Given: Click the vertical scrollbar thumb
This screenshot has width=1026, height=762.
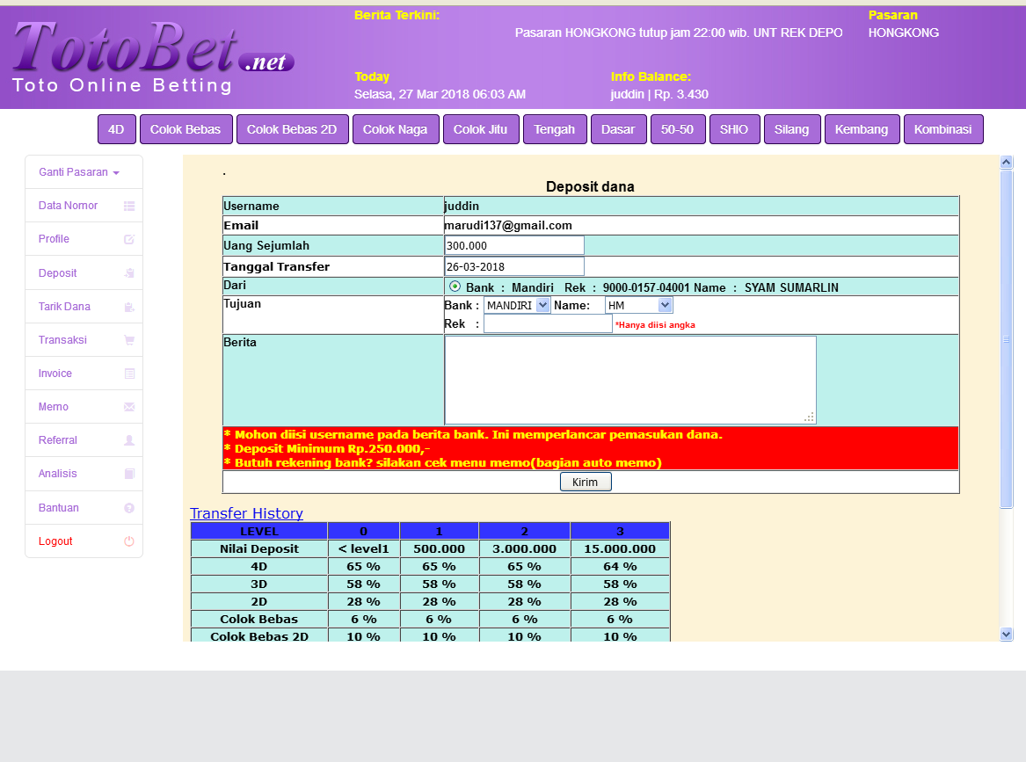Looking at the screenshot, I should point(1007,338).
